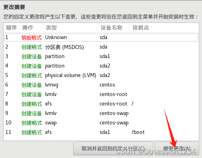The image size is (202, 158).
Task: Click device name centos in row 6
Action: point(107,85)
